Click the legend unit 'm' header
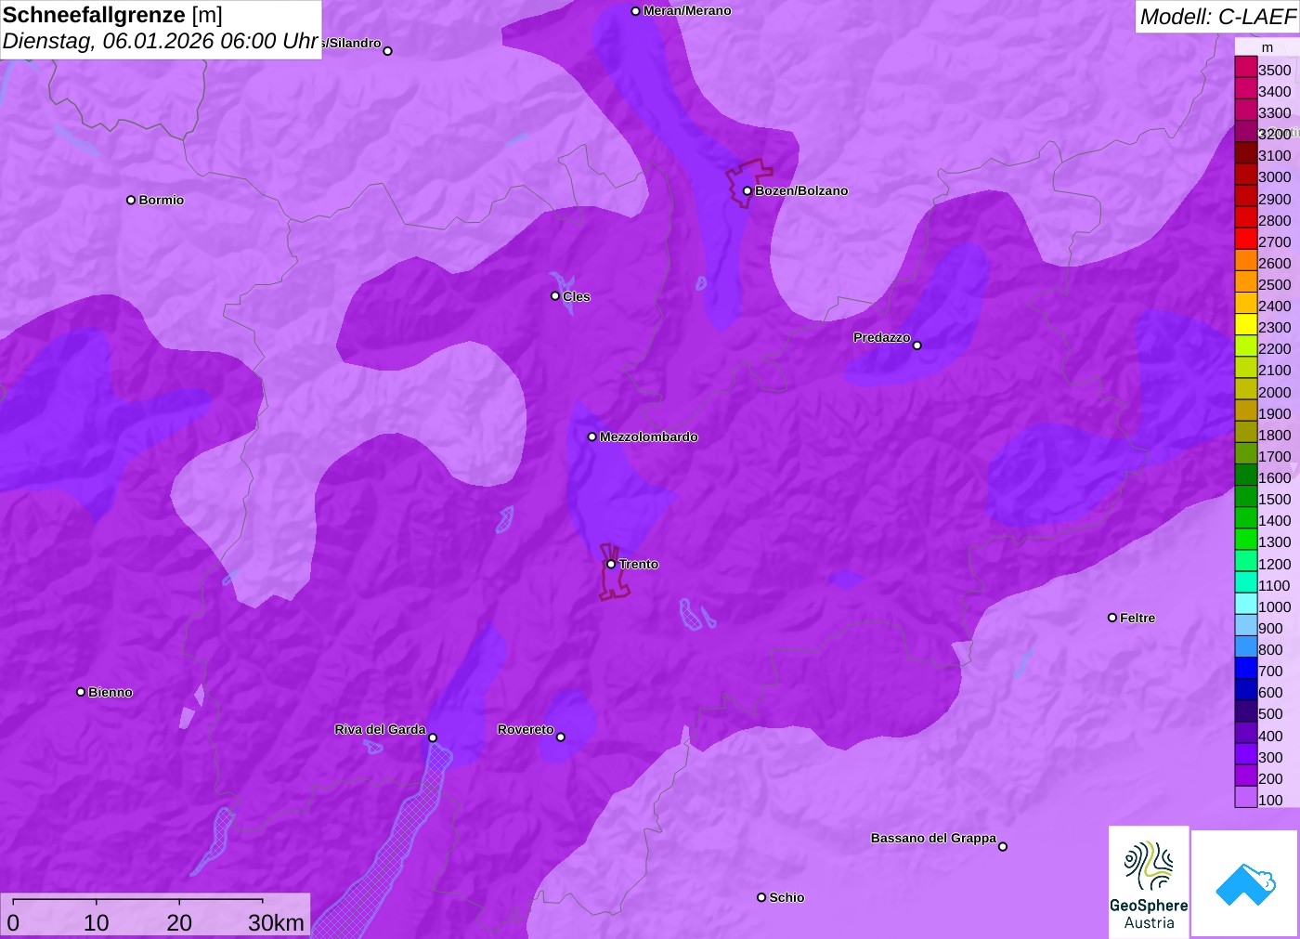Viewport: 1300px width, 939px height. [x=1267, y=47]
